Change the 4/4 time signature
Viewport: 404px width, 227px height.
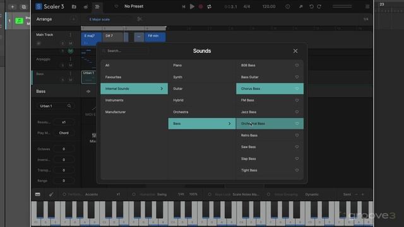(247, 6)
